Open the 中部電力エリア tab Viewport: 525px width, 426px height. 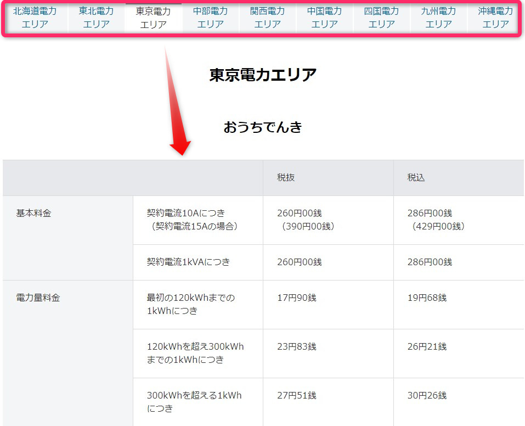tap(211, 18)
